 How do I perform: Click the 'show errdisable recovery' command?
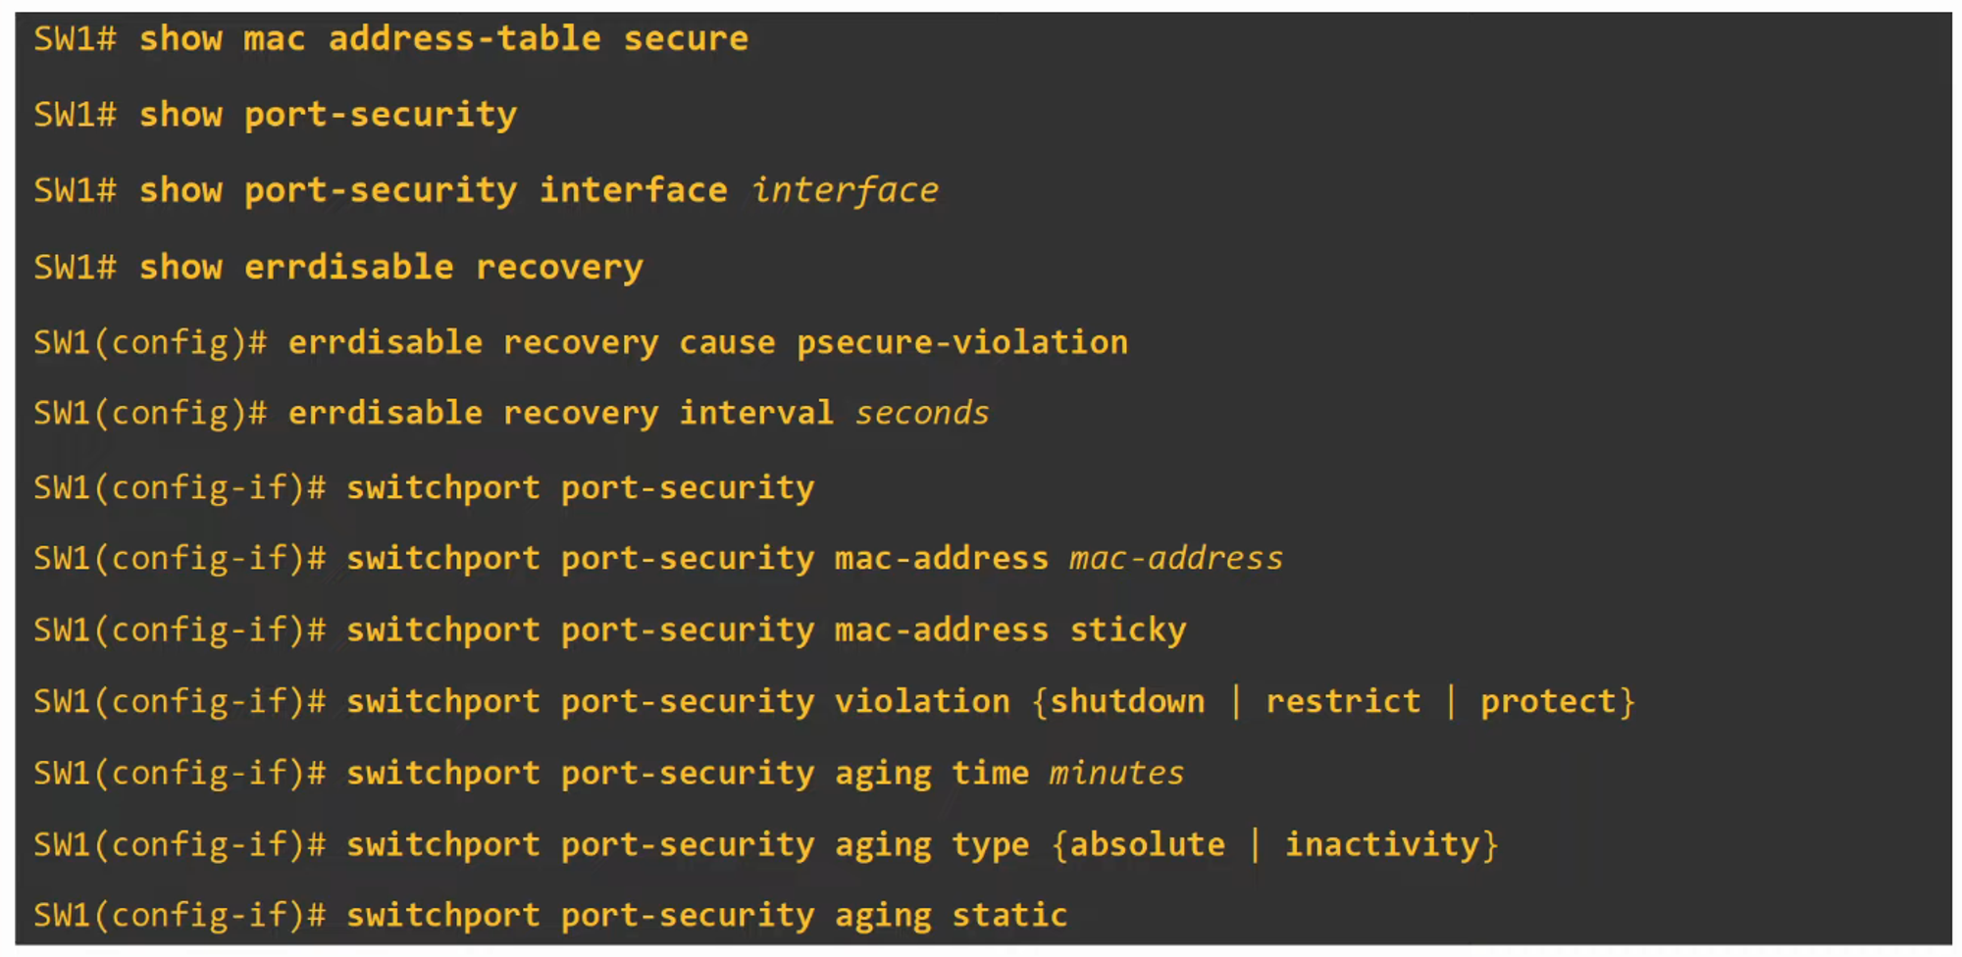[x=390, y=267]
